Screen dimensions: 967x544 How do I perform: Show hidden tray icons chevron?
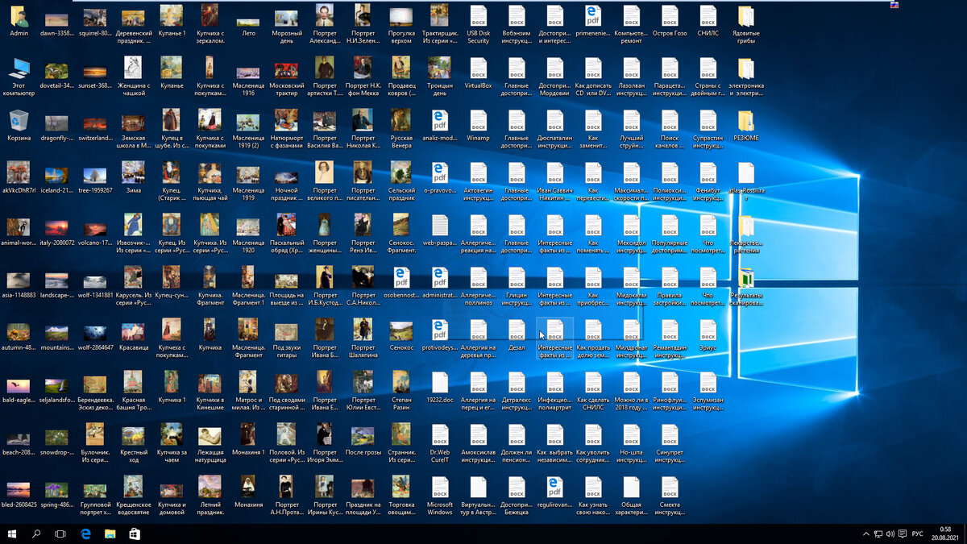(x=866, y=534)
